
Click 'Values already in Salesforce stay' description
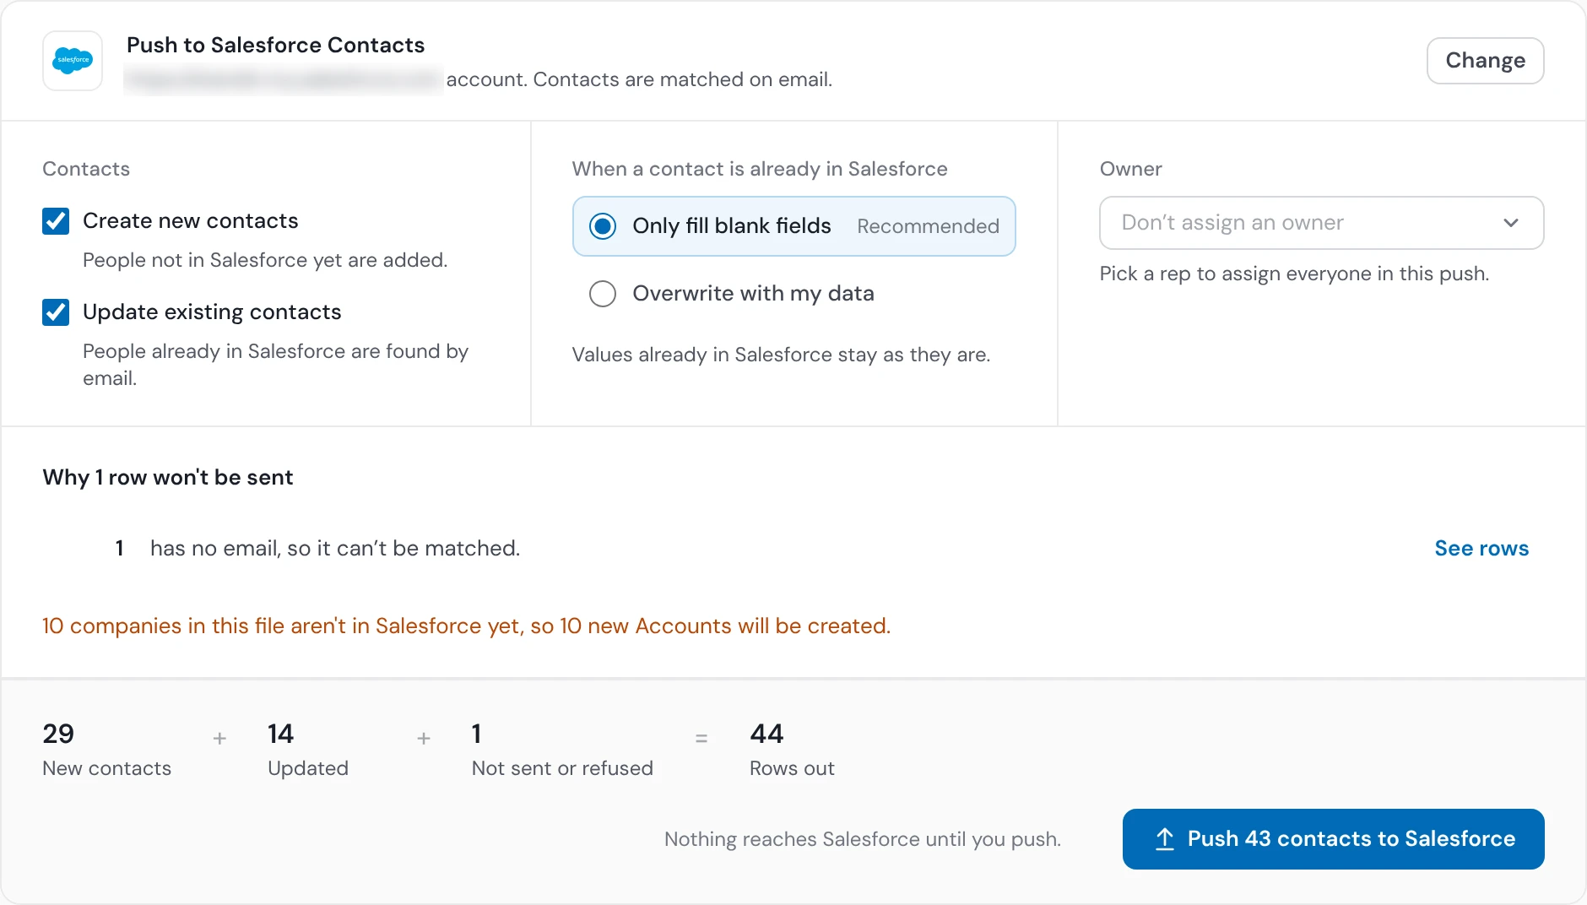click(x=781, y=355)
